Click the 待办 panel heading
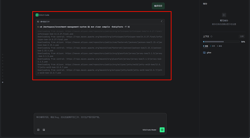Viewport: 250px width, 138px height. [x=205, y=4]
